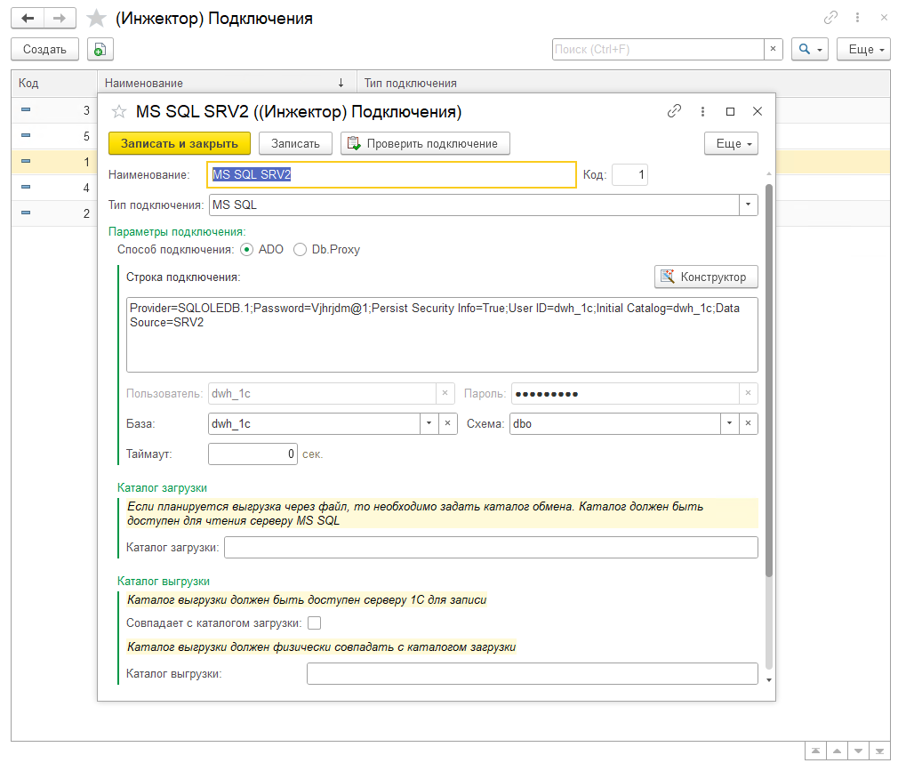This screenshot has height=771, width=906.
Task: Clear the Схема field with X
Action: pyautogui.click(x=749, y=423)
